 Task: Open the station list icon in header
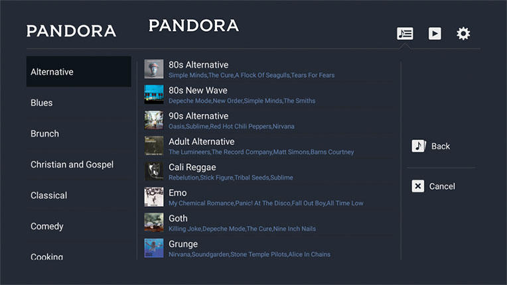tap(405, 33)
